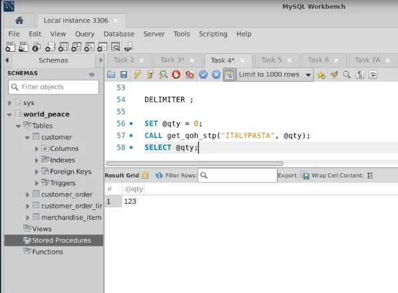The image size is (398, 293).
Task: Toggle continue-on-error execution icon
Action: (190, 74)
